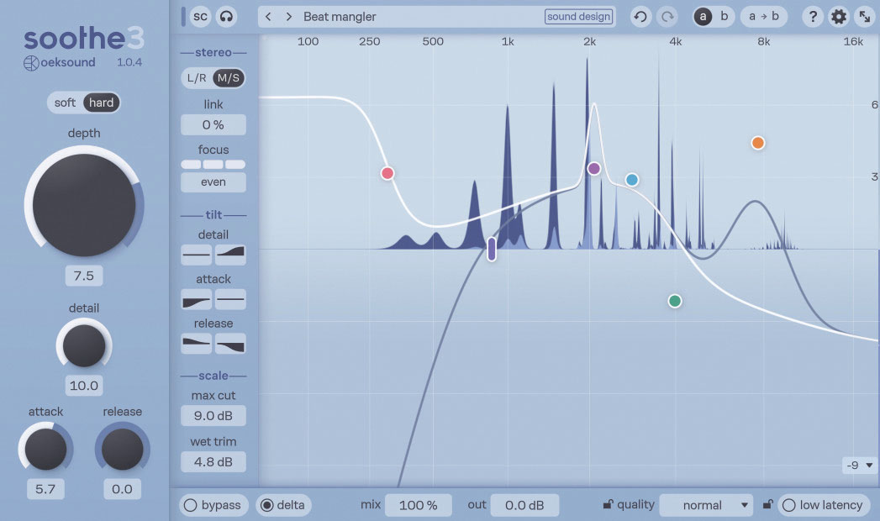Select flat attack tilt shape
880x521 pixels.
230,299
